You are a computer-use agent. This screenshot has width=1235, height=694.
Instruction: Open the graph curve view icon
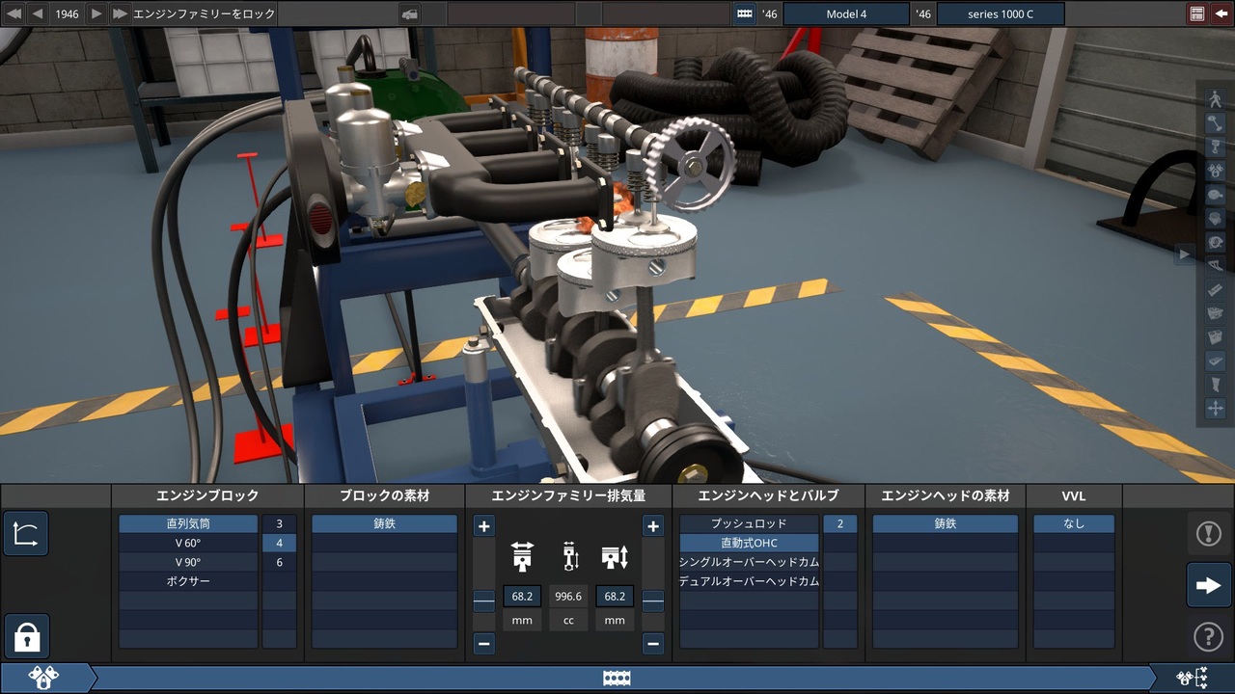click(x=27, y=533)
